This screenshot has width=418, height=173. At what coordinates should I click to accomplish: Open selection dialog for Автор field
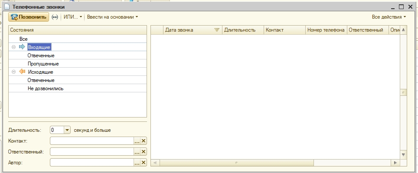point(137,162)
